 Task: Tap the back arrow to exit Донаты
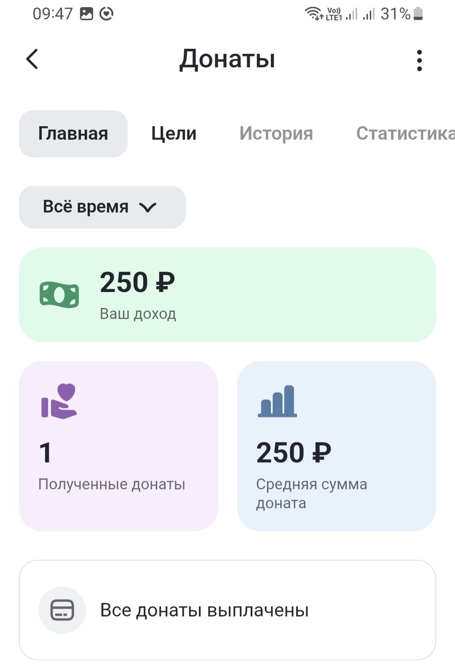click(x=32, y=59)
